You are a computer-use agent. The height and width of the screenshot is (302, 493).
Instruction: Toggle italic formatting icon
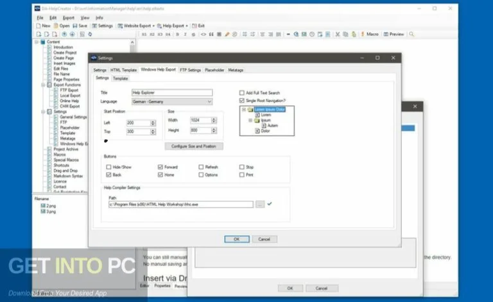tap(185, 34)
